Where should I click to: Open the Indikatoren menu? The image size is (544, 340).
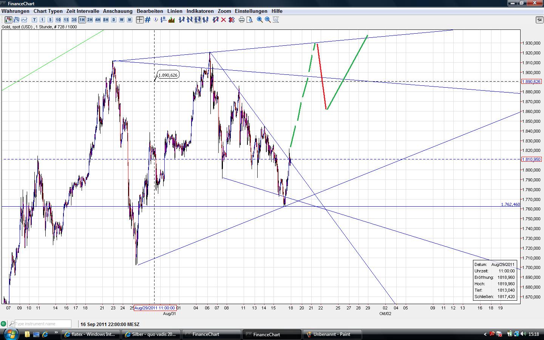click(x=200, y=11)
